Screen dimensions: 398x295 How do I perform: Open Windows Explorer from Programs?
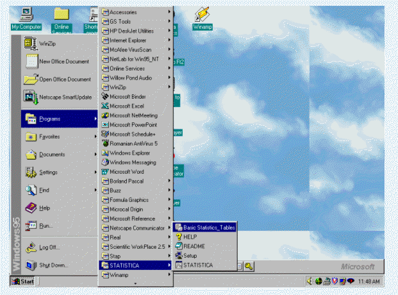click(136, 153)
